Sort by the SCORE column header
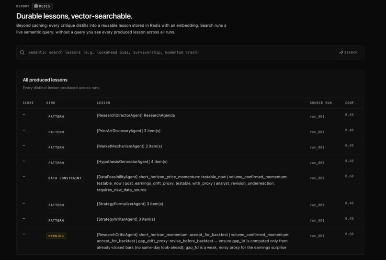Screen dimensions: 386x260 coord(28,102)
